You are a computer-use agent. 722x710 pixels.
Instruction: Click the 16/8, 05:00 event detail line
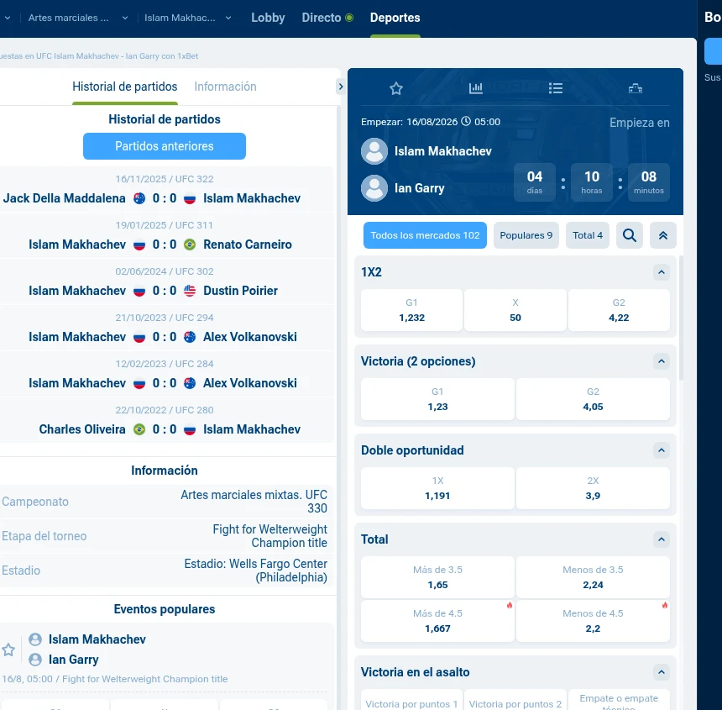(x=115, y=679)
